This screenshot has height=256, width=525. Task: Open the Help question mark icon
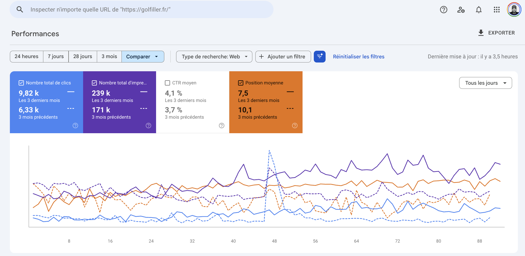click(444, 10)
